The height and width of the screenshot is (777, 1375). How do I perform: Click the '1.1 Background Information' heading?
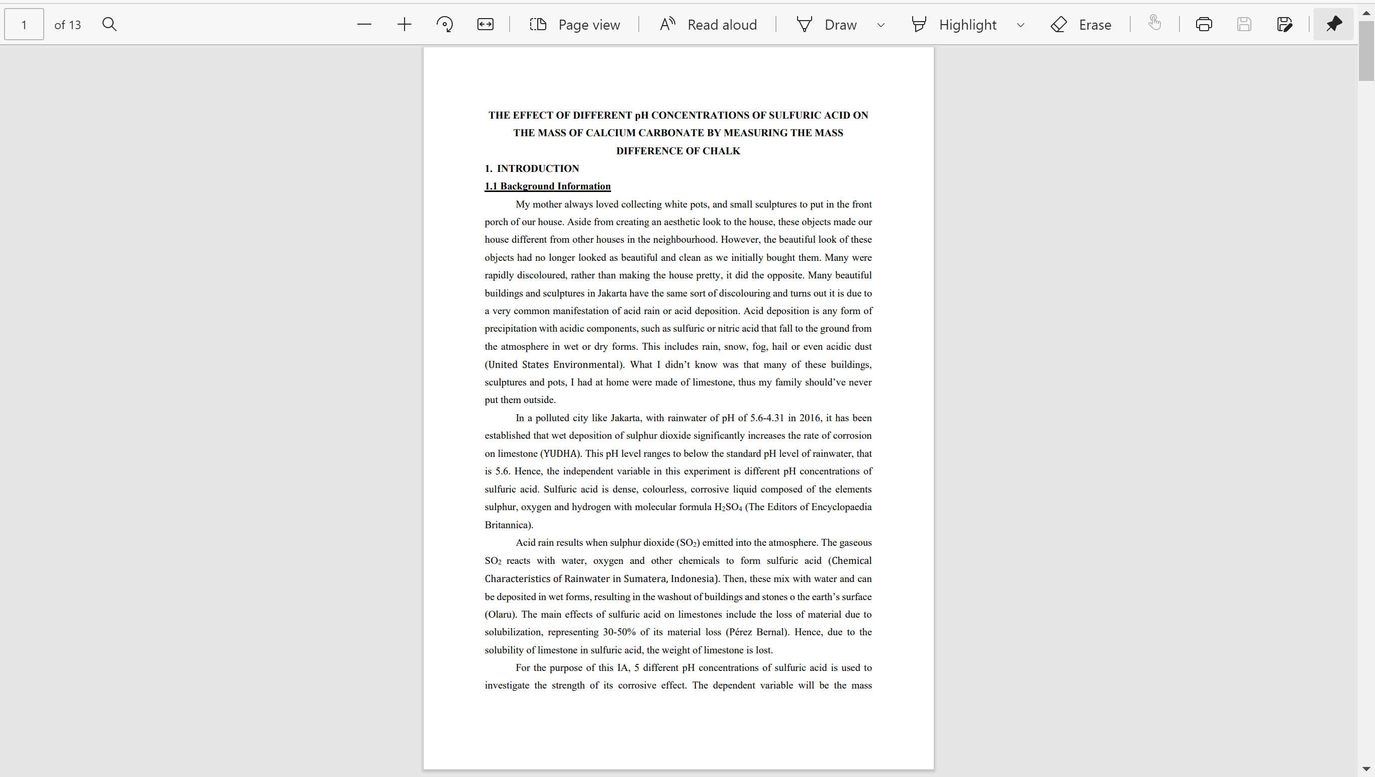[x=548, y=186]
